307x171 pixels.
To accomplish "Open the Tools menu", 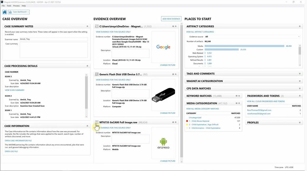I will point(9,6).
